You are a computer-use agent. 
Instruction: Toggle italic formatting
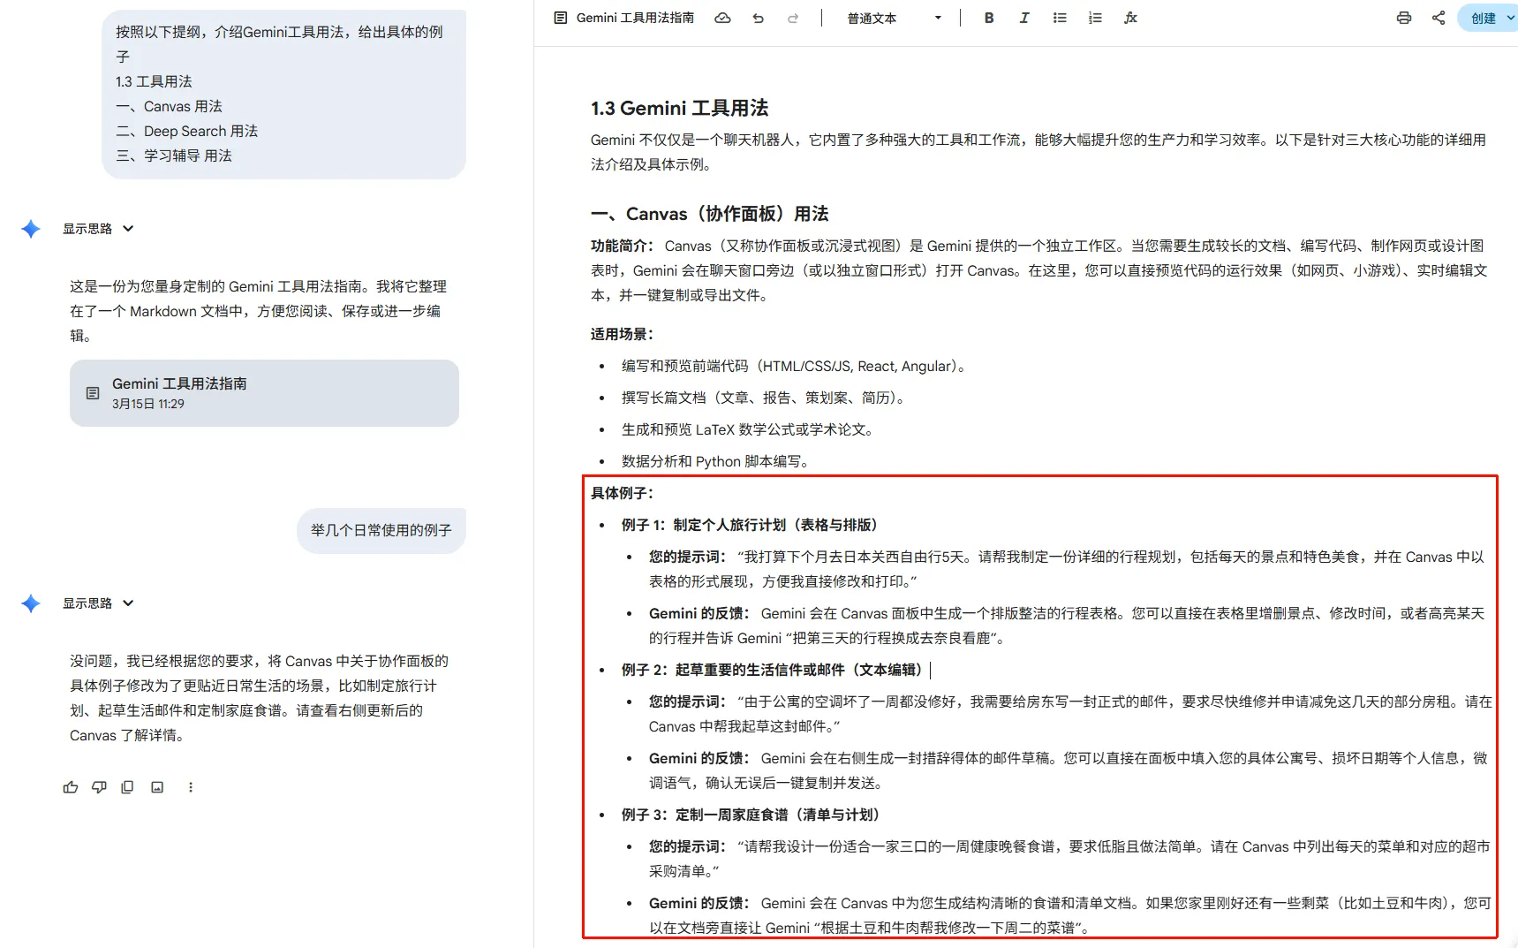(1024, 18)
